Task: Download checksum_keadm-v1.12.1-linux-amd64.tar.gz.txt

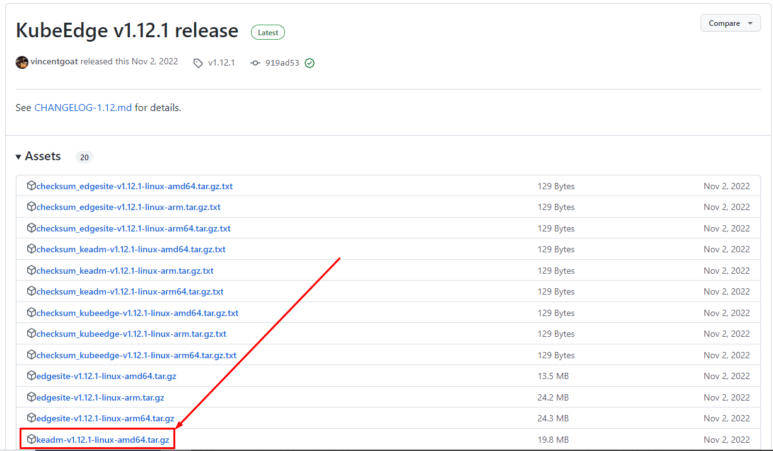Action: click(x=131, y=249)
